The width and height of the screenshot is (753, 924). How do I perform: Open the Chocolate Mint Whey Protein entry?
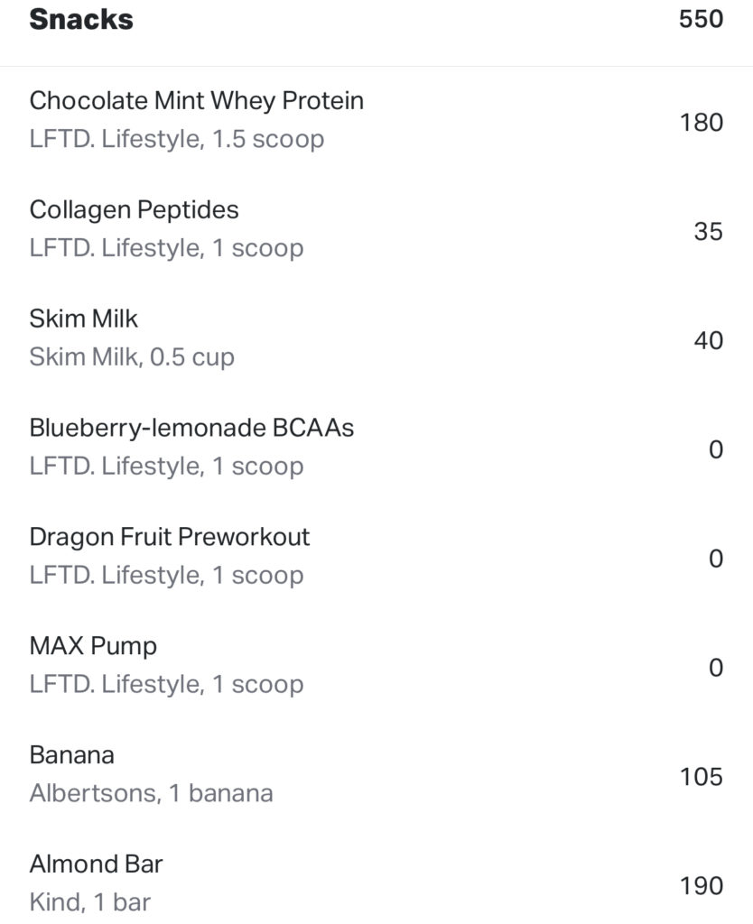pos(376,121)
